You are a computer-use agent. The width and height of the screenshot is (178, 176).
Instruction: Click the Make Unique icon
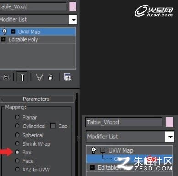[x=39, y=77]
